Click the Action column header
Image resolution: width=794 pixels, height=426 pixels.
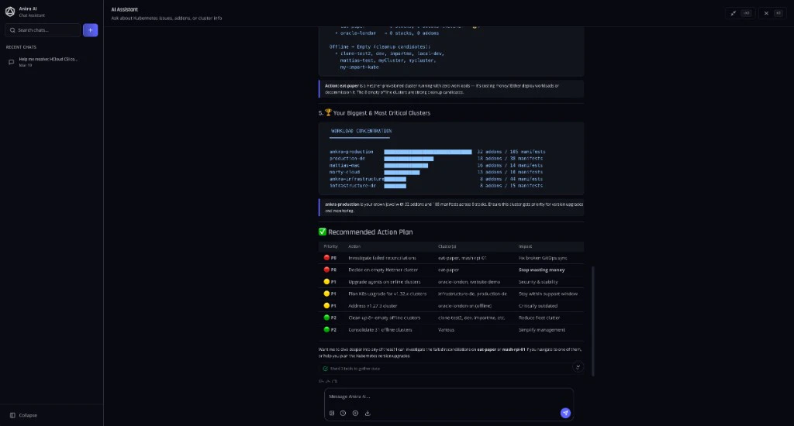[x=354, y=246]
